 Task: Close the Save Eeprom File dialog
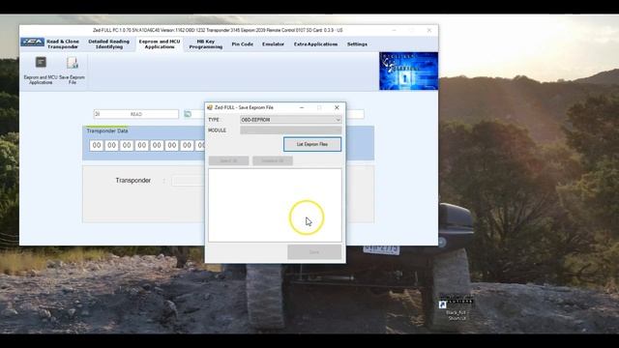(x=337, y=107)
